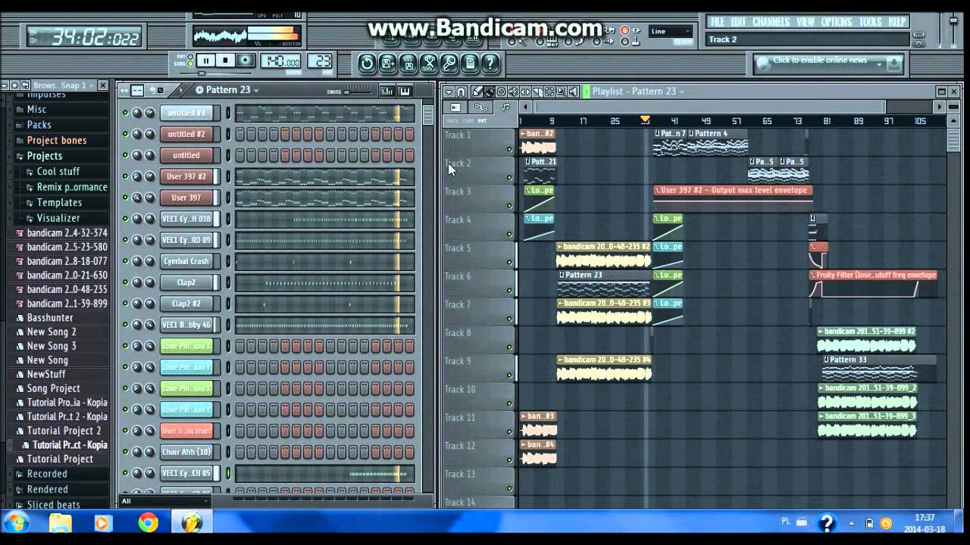Open the audio editor scissors icon

pyautogui.click(x=429, y=63)
